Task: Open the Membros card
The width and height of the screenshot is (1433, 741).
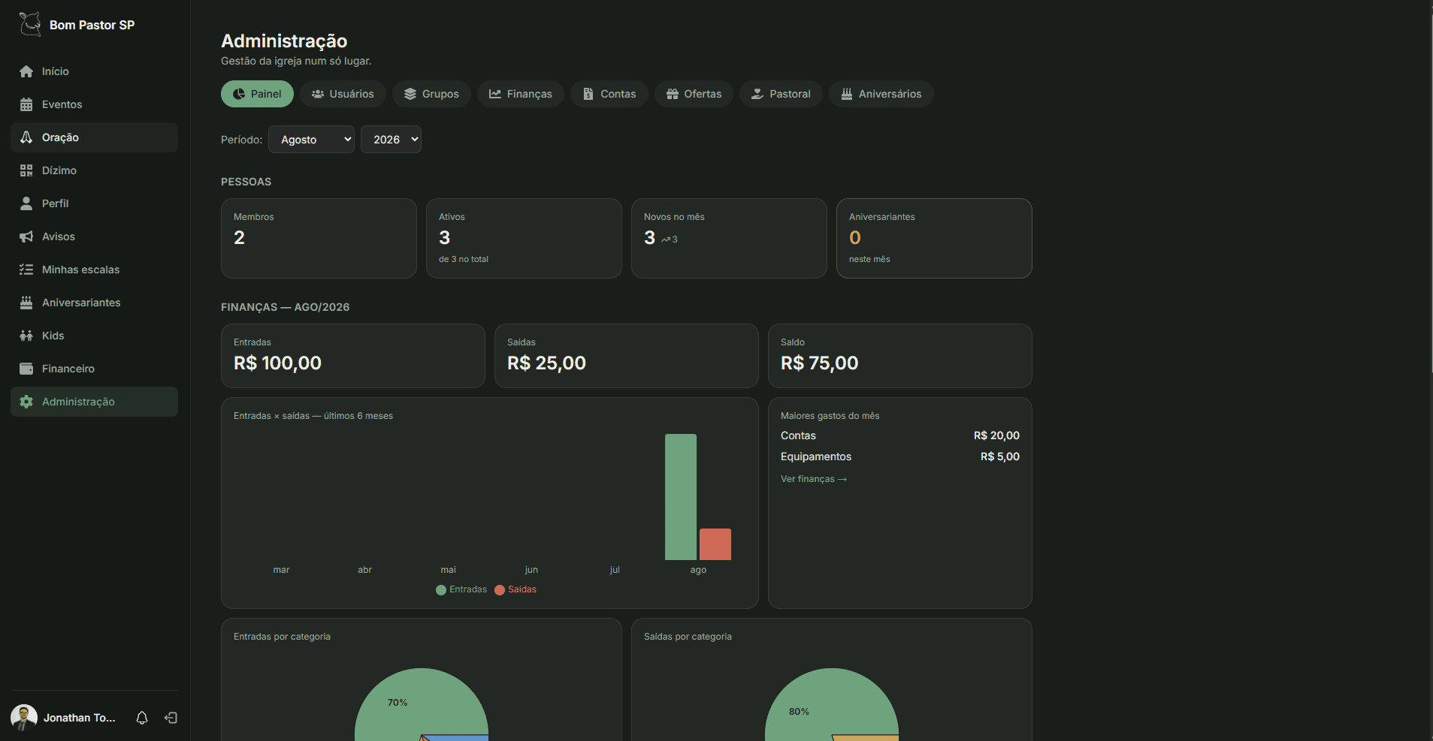Action: click(x=319, y=238)
